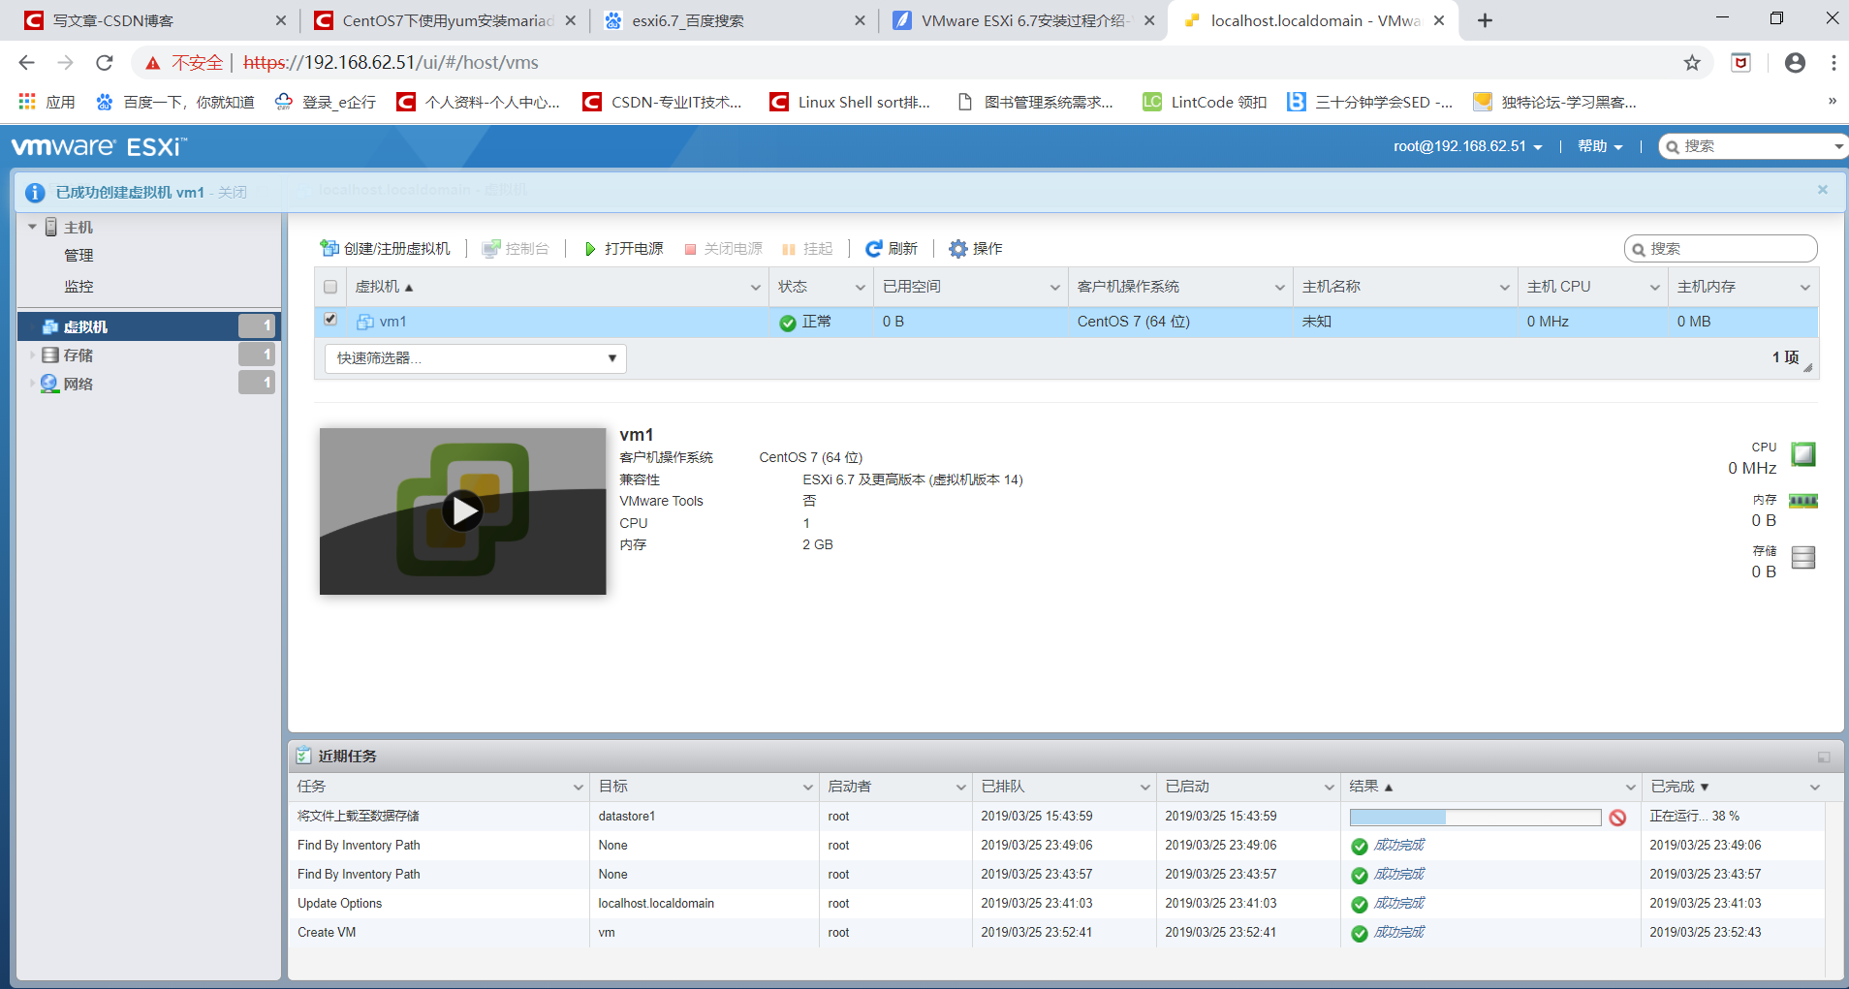
Task: Open the 百度一下 bookmark
Action: tap(175, 102)
